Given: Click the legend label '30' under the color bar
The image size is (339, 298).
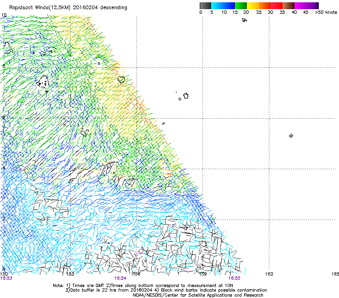Looking at the screenshot, I should coord(270,12).
